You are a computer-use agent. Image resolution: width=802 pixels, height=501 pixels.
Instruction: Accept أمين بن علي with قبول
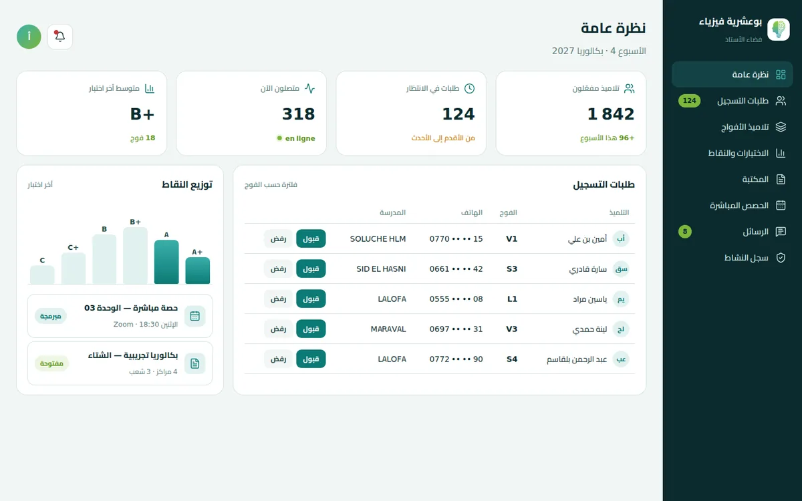point(311,238)
